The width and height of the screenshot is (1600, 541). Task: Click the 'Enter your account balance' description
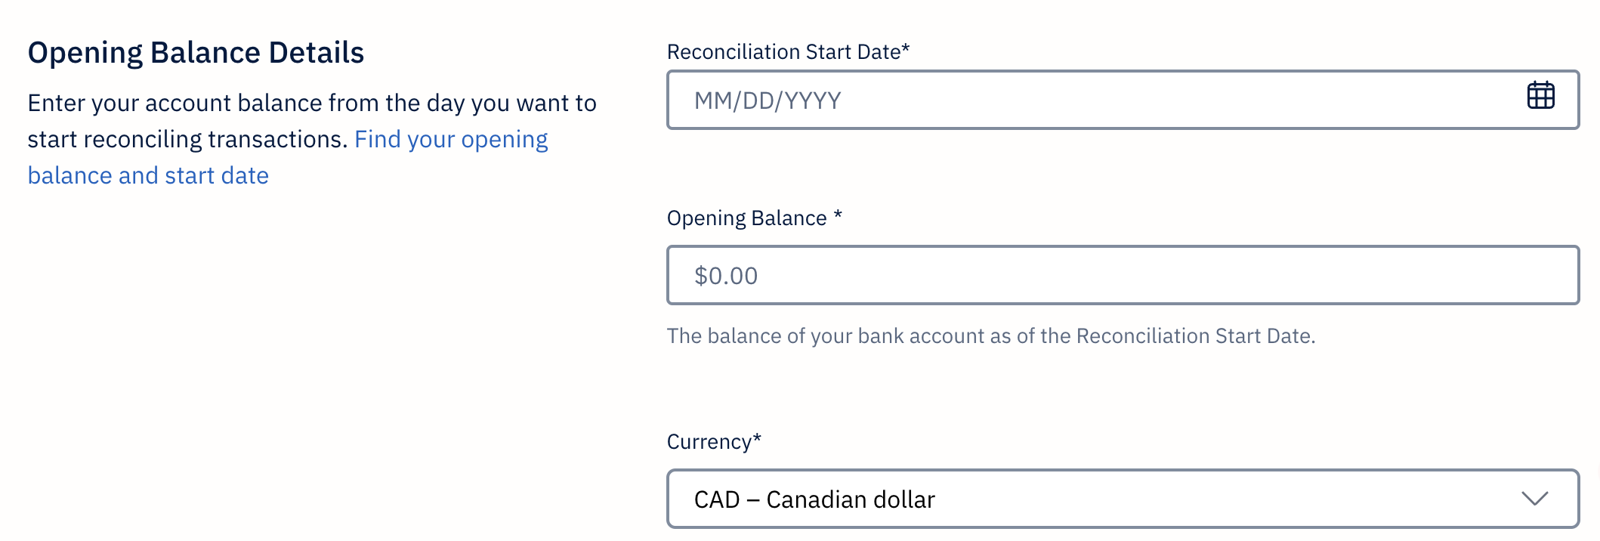point(311,103)
